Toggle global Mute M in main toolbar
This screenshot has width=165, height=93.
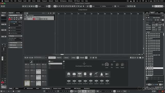tap(23, 6)
